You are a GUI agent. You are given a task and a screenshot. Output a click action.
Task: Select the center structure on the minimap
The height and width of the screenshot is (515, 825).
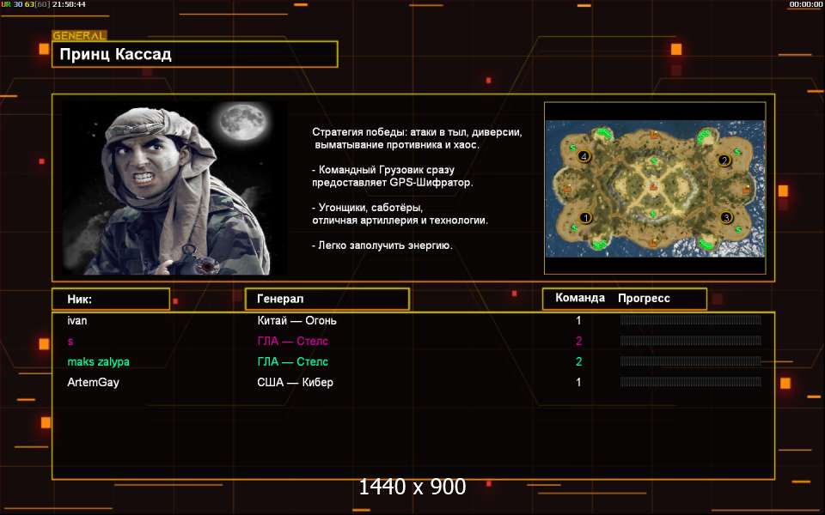[x=654, y=186]
